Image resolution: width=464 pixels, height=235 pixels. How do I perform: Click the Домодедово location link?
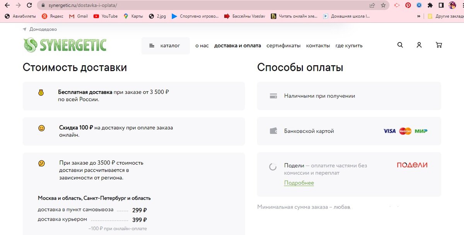[44, 29]
